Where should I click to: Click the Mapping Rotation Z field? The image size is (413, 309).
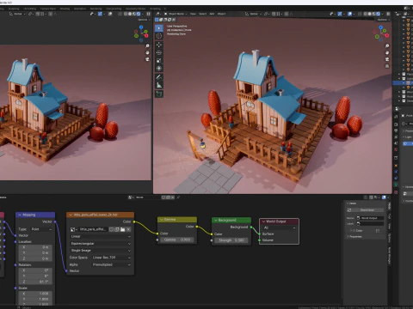tap(35, 282)
